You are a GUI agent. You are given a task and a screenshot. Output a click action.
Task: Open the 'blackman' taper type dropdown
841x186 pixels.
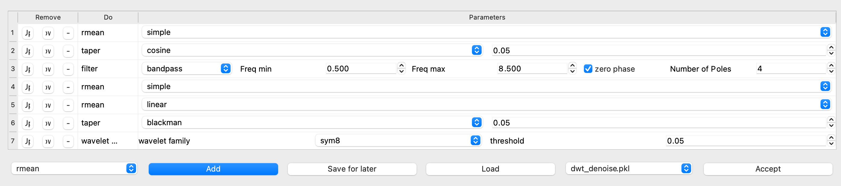click(x=312, y=122)
